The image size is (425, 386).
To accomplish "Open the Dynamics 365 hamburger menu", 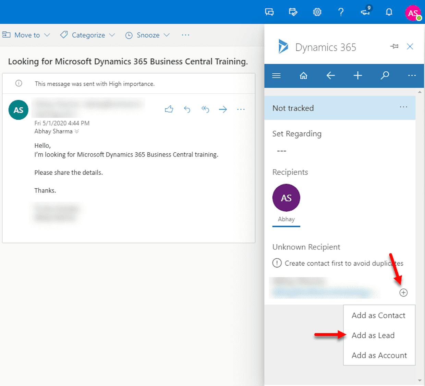I will [276, 75].
